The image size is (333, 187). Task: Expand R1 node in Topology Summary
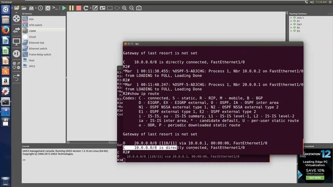(291, 21)
